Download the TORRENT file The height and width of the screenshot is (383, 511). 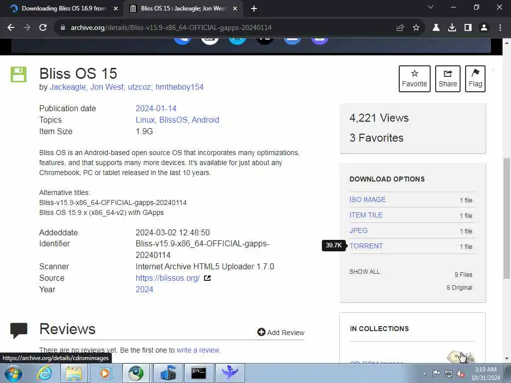[366, 246]
